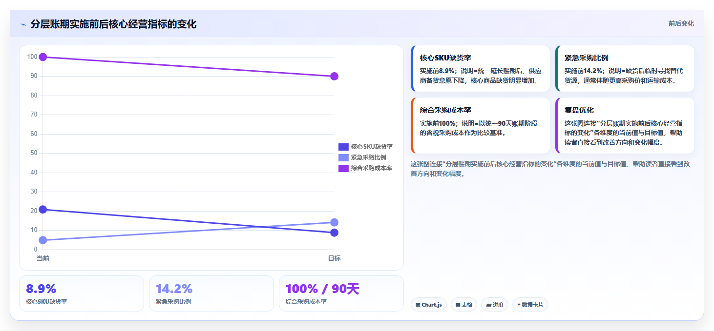This screenshot has height=331, width=714.
Task: Click 核心SKU缺货率 legend label
Action: [x=372, y=147]
